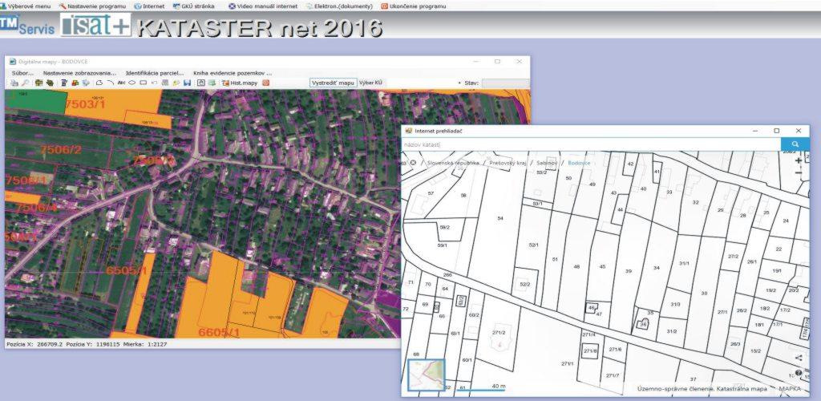This screenshot has height=401, width=821.
Task: Zoom in with the plus map control
Action: tap(798, 160)
